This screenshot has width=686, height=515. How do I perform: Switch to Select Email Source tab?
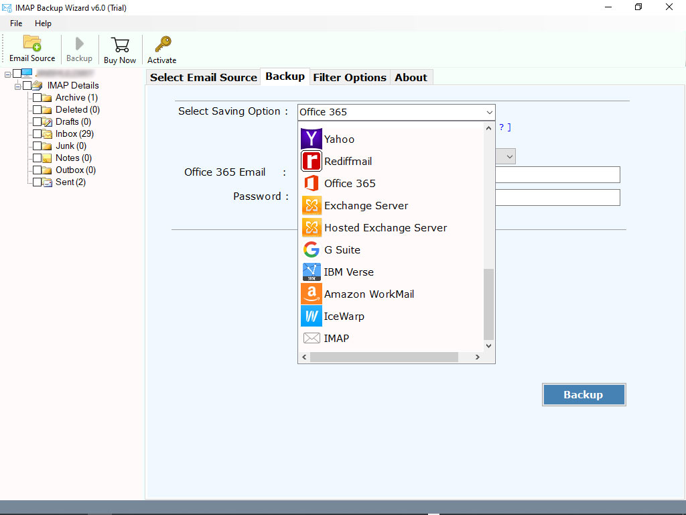pyautogui.click(x=204, y=77)
